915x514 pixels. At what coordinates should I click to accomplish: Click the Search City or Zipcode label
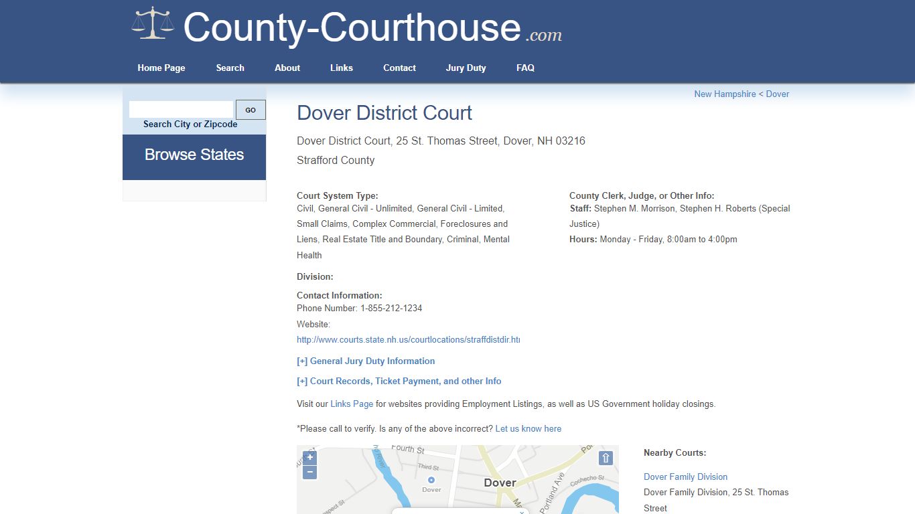click(190, 124)
